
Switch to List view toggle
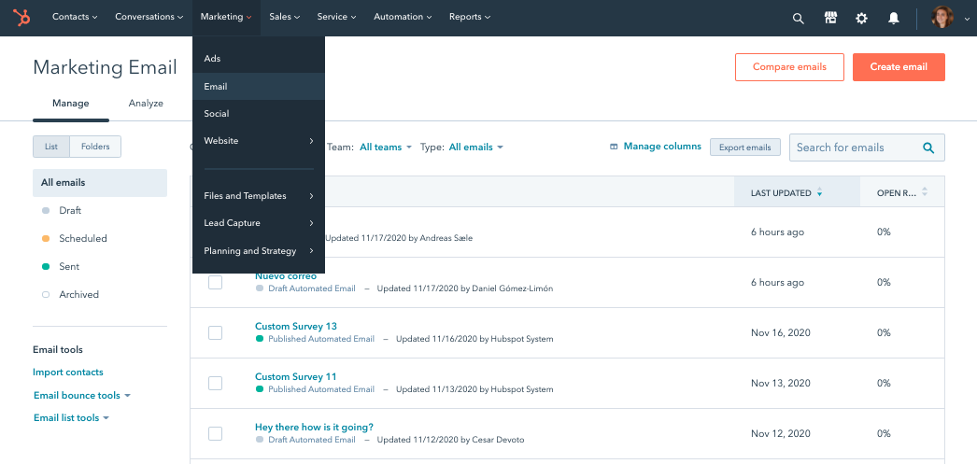(x=51, y=147)
